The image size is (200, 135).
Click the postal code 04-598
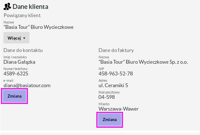106,97
